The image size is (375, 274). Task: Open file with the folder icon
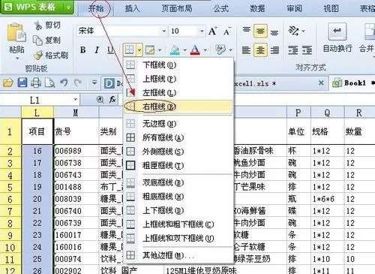(x=8, y=83)
